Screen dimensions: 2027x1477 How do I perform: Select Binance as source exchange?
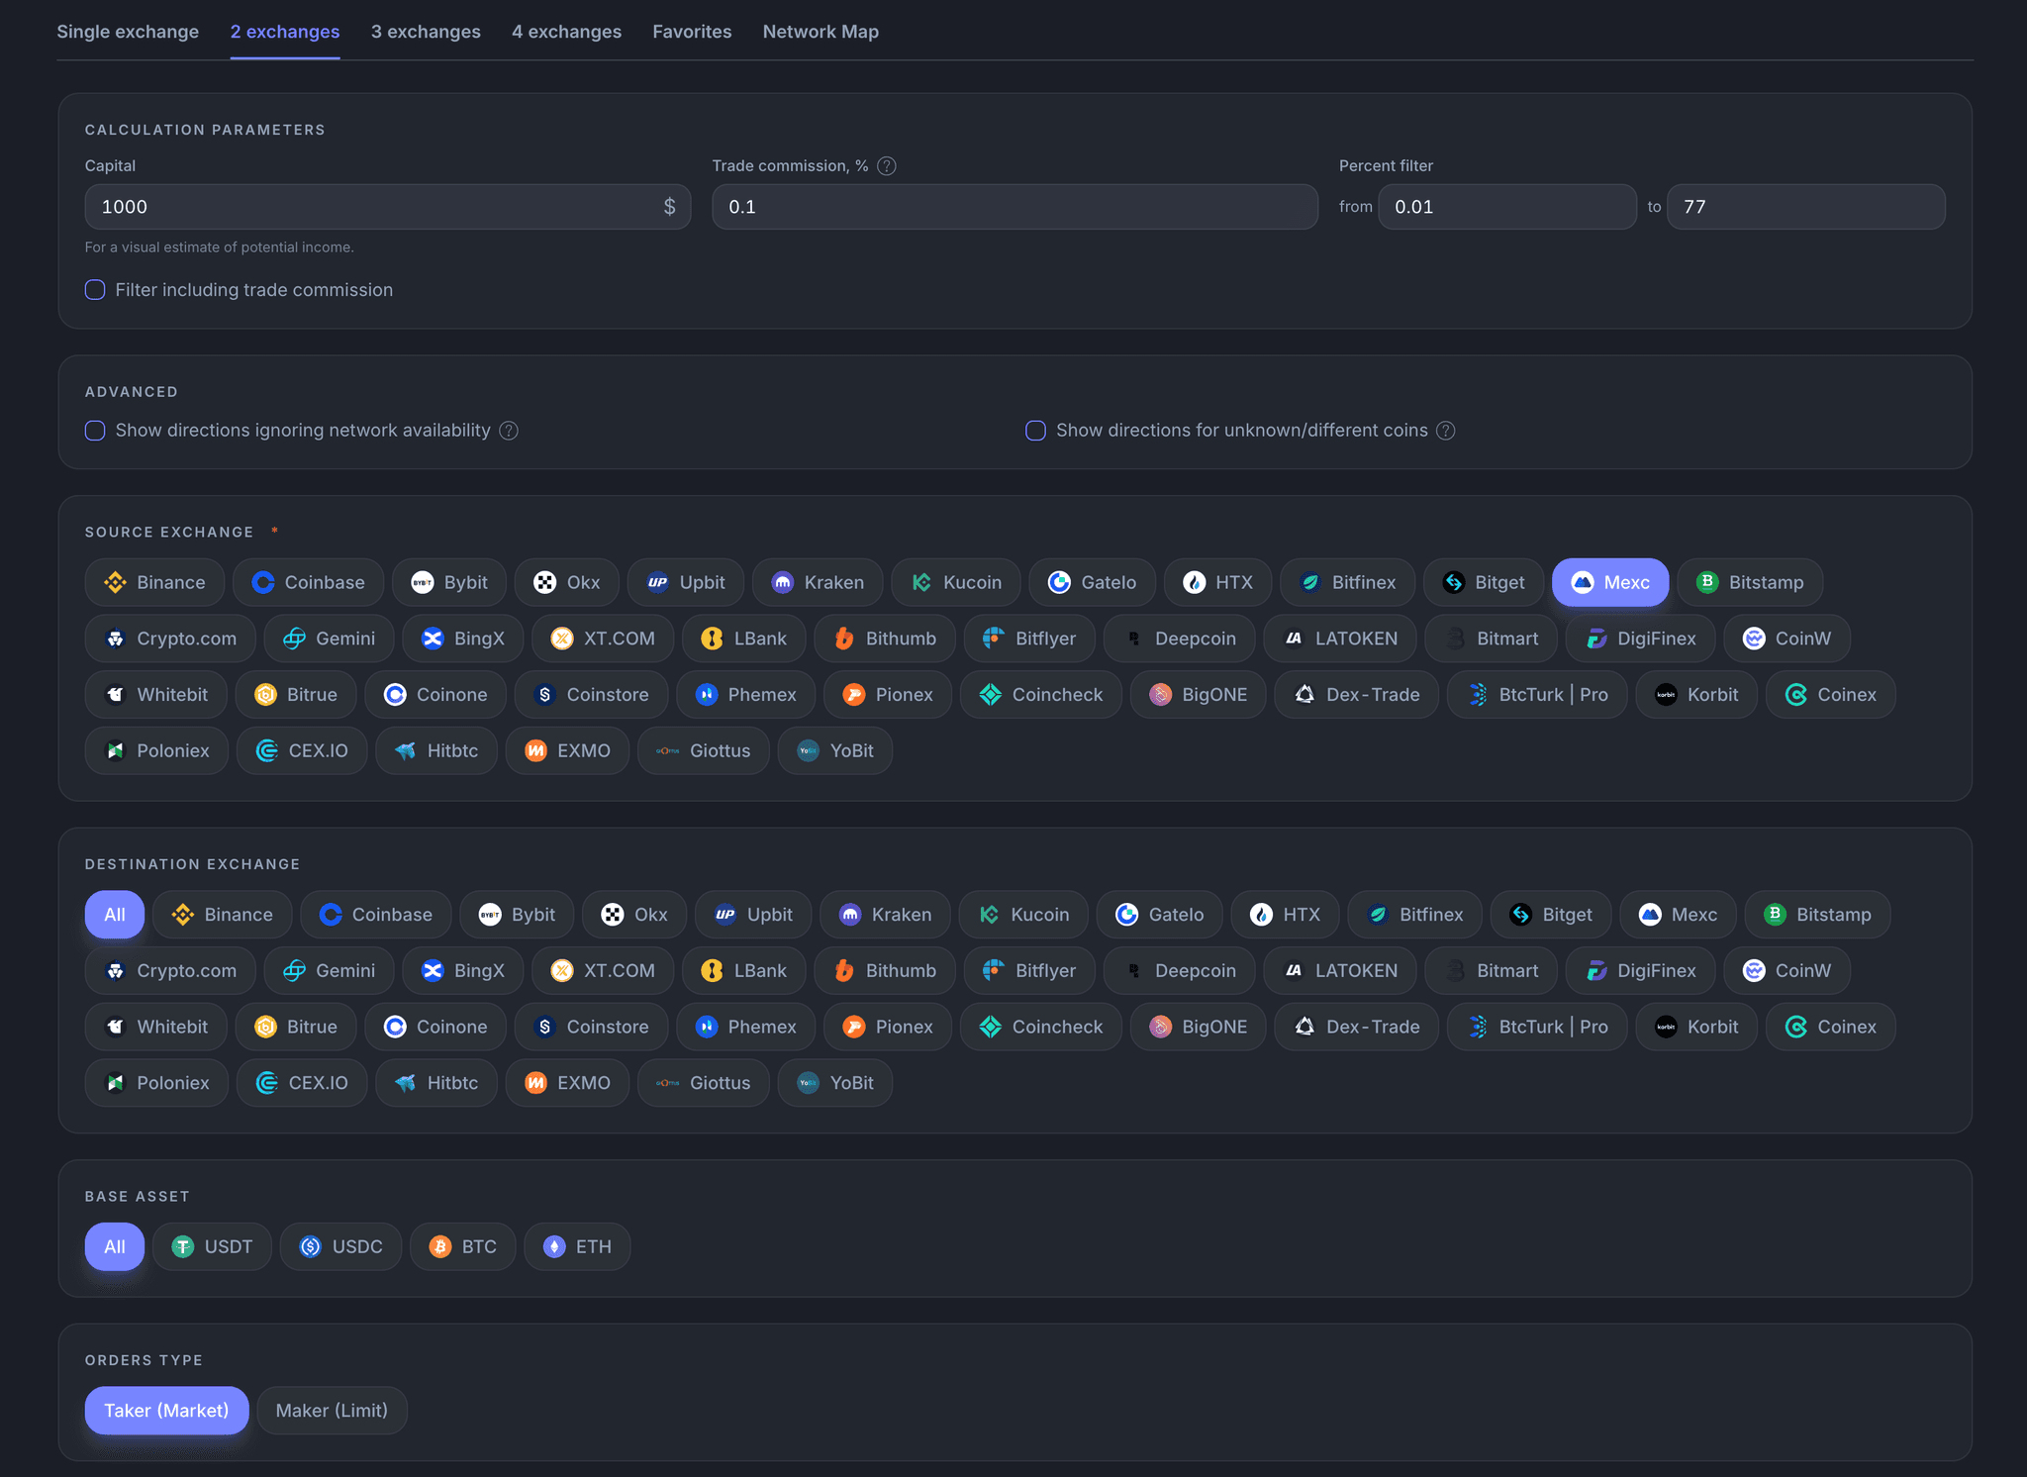pyautogui.click(x=154, y=582)
